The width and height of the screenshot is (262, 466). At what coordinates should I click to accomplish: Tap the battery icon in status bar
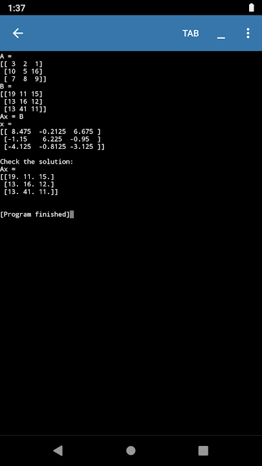coord(251,8)
